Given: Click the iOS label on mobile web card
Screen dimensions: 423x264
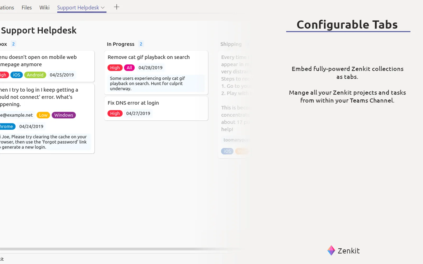Looking at the screenshot, I should pyautogui.click(x=17, y=75).
